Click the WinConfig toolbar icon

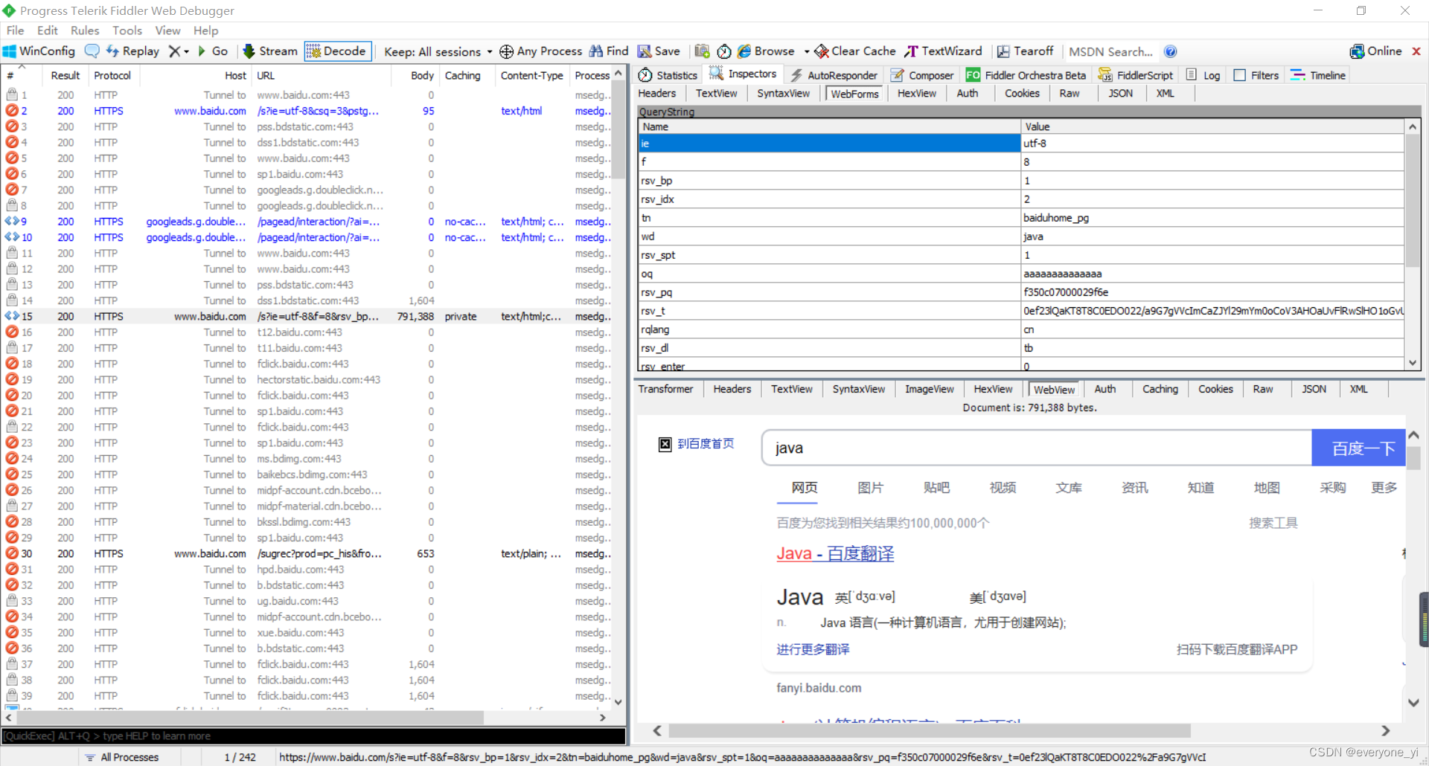pos(39,51)
